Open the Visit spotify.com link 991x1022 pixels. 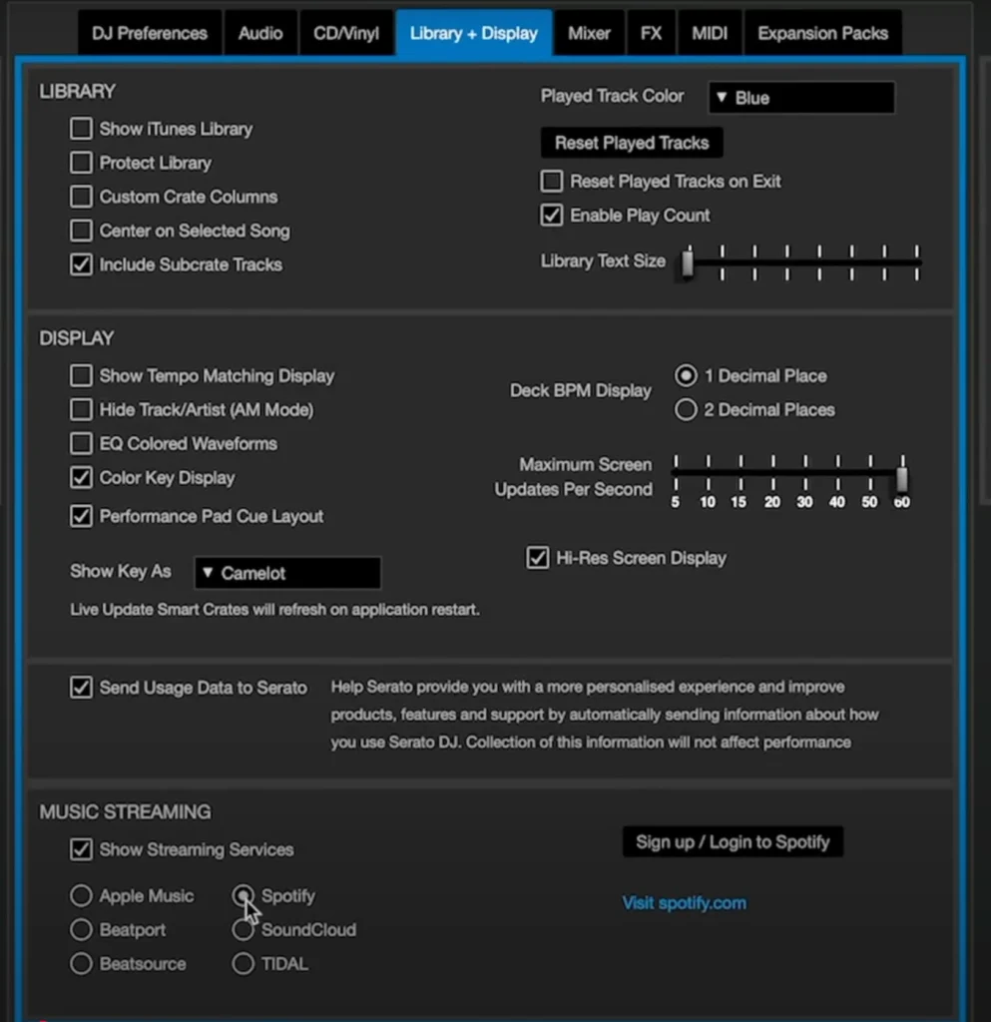[x=684, y=903]
